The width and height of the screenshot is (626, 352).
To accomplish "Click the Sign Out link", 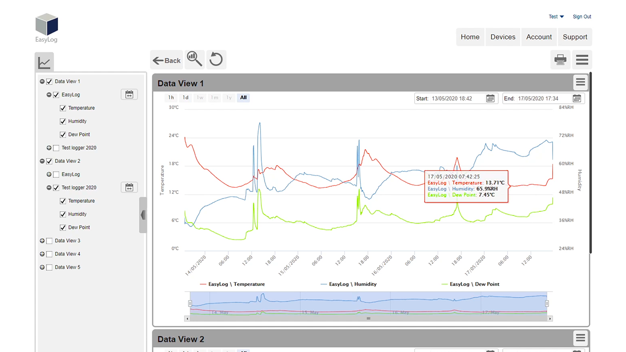I will [582, 17].
